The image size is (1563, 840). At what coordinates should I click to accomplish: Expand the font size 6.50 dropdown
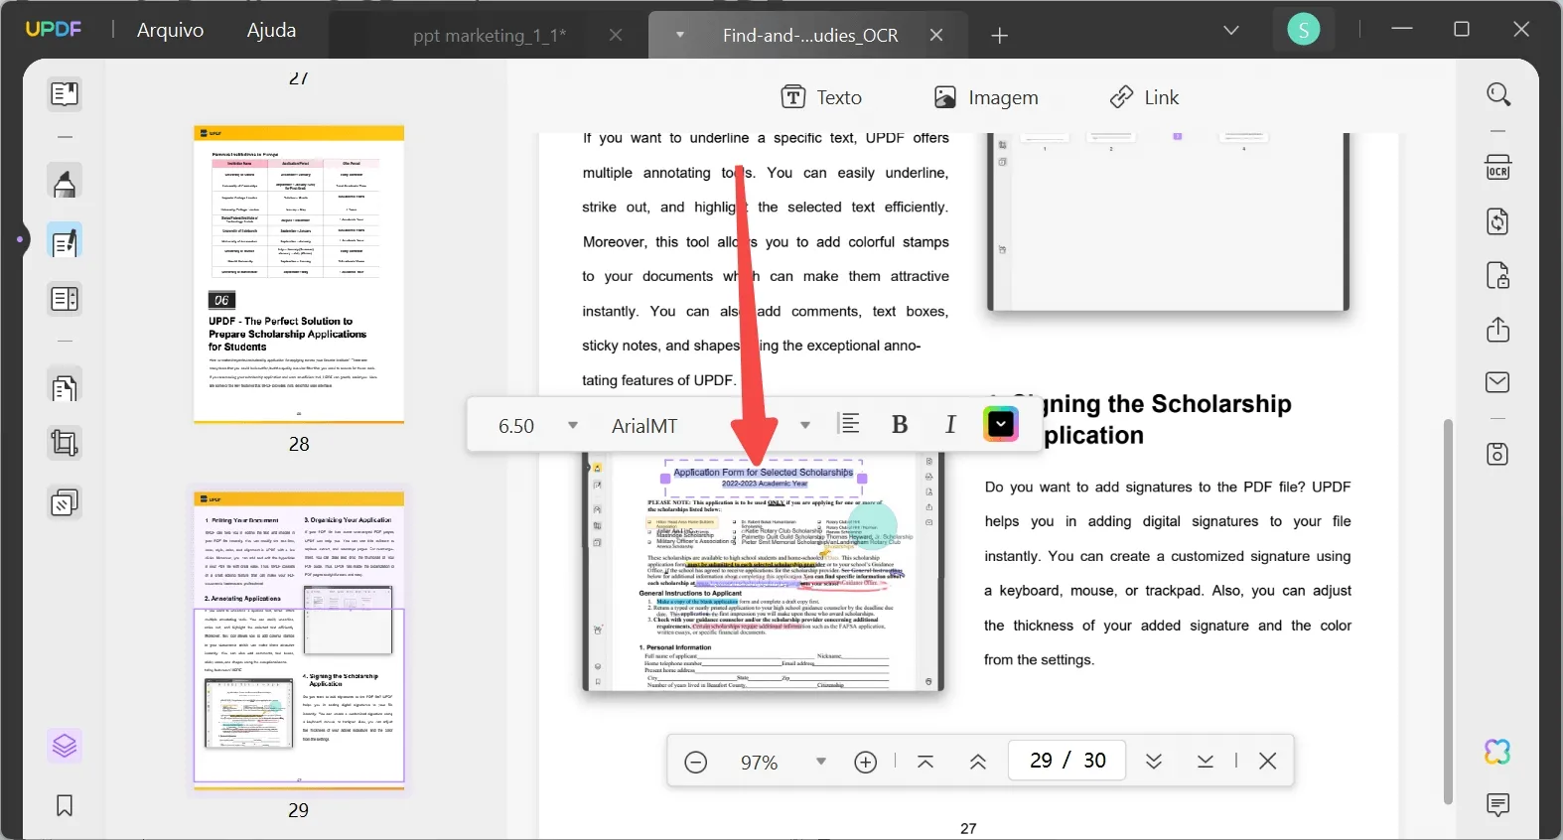click(573, 426)
